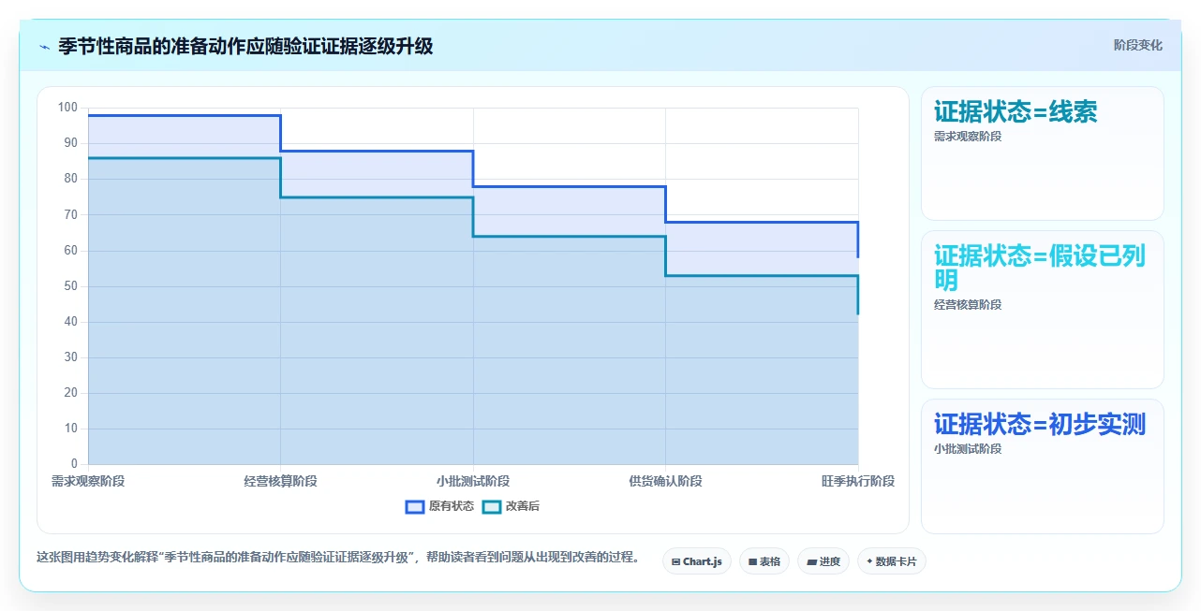The image size is (1201, 611).
Task: Click the 进度 tag chip
Action: (823, 561)
